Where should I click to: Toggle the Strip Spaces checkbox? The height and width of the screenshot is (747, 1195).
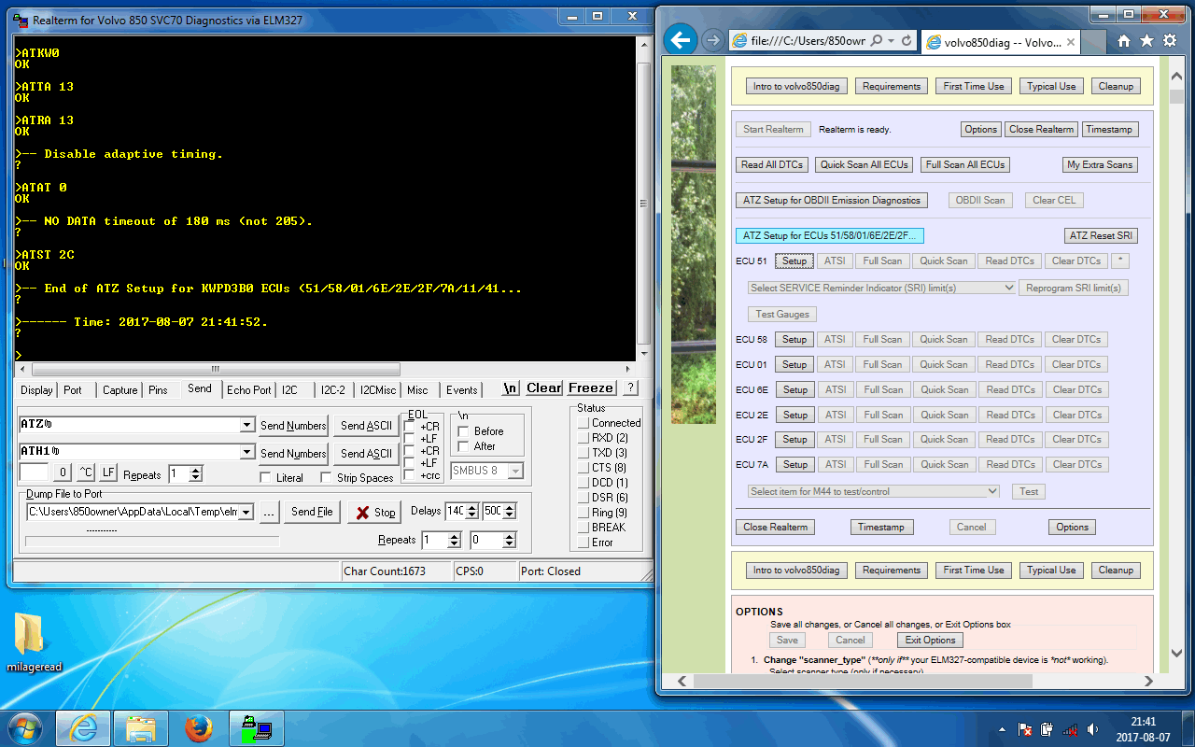(x=326, y=477)
